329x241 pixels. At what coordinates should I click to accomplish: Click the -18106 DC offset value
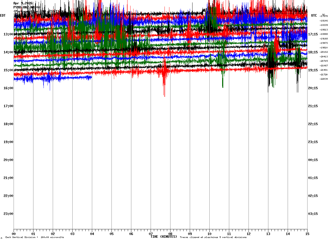324,21
